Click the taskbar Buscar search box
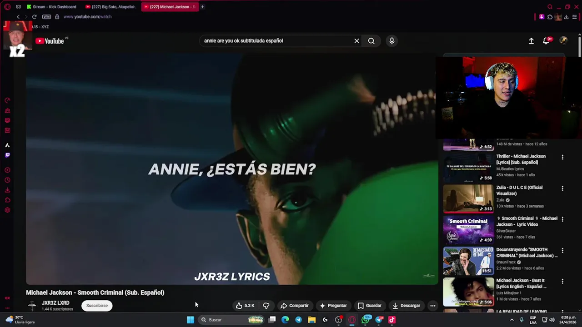Viewport: 582px width, 327px height. coord(232,320)
